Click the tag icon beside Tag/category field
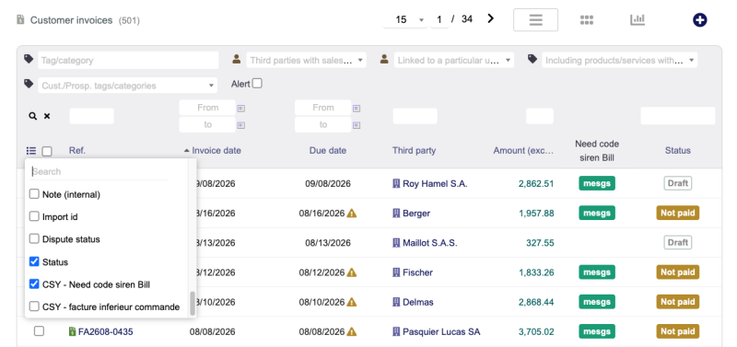The image size is (737, 347). (x=29, y=59)
